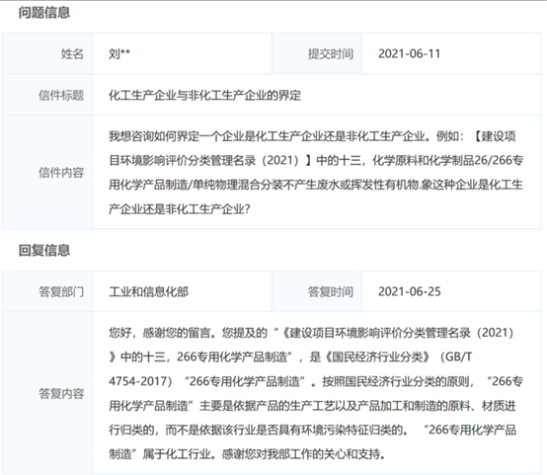Click the submission date 2021-06-11
Viewport: 547px width, 475px height.
point(409,53)
